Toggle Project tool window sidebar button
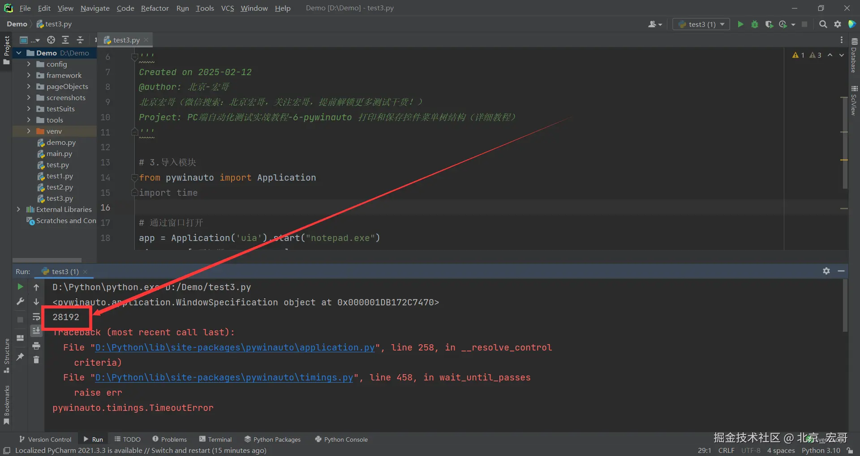 click(6, 50)
